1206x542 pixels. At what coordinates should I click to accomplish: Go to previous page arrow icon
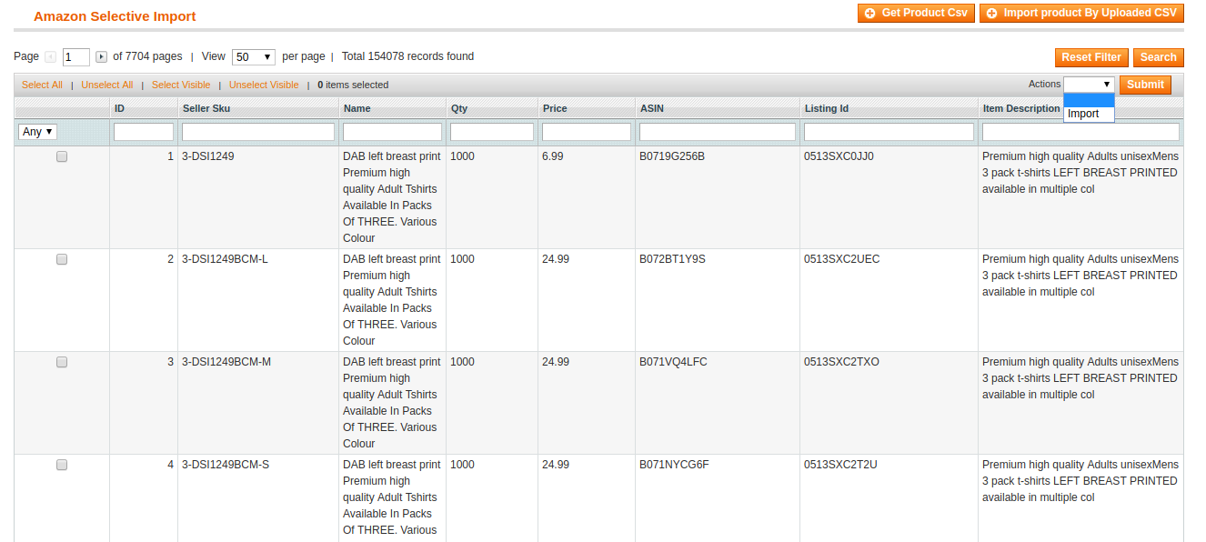coord(51,57)
